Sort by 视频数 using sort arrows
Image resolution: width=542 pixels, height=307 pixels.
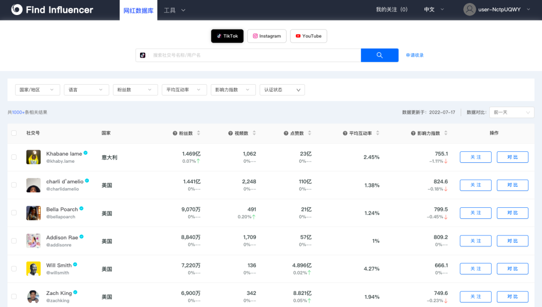[x=254, y=133]
